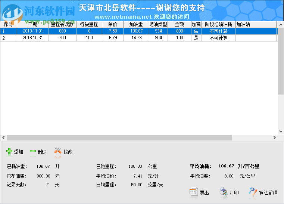
Task: Click the calendar export icon
Action: coord(194,192)
